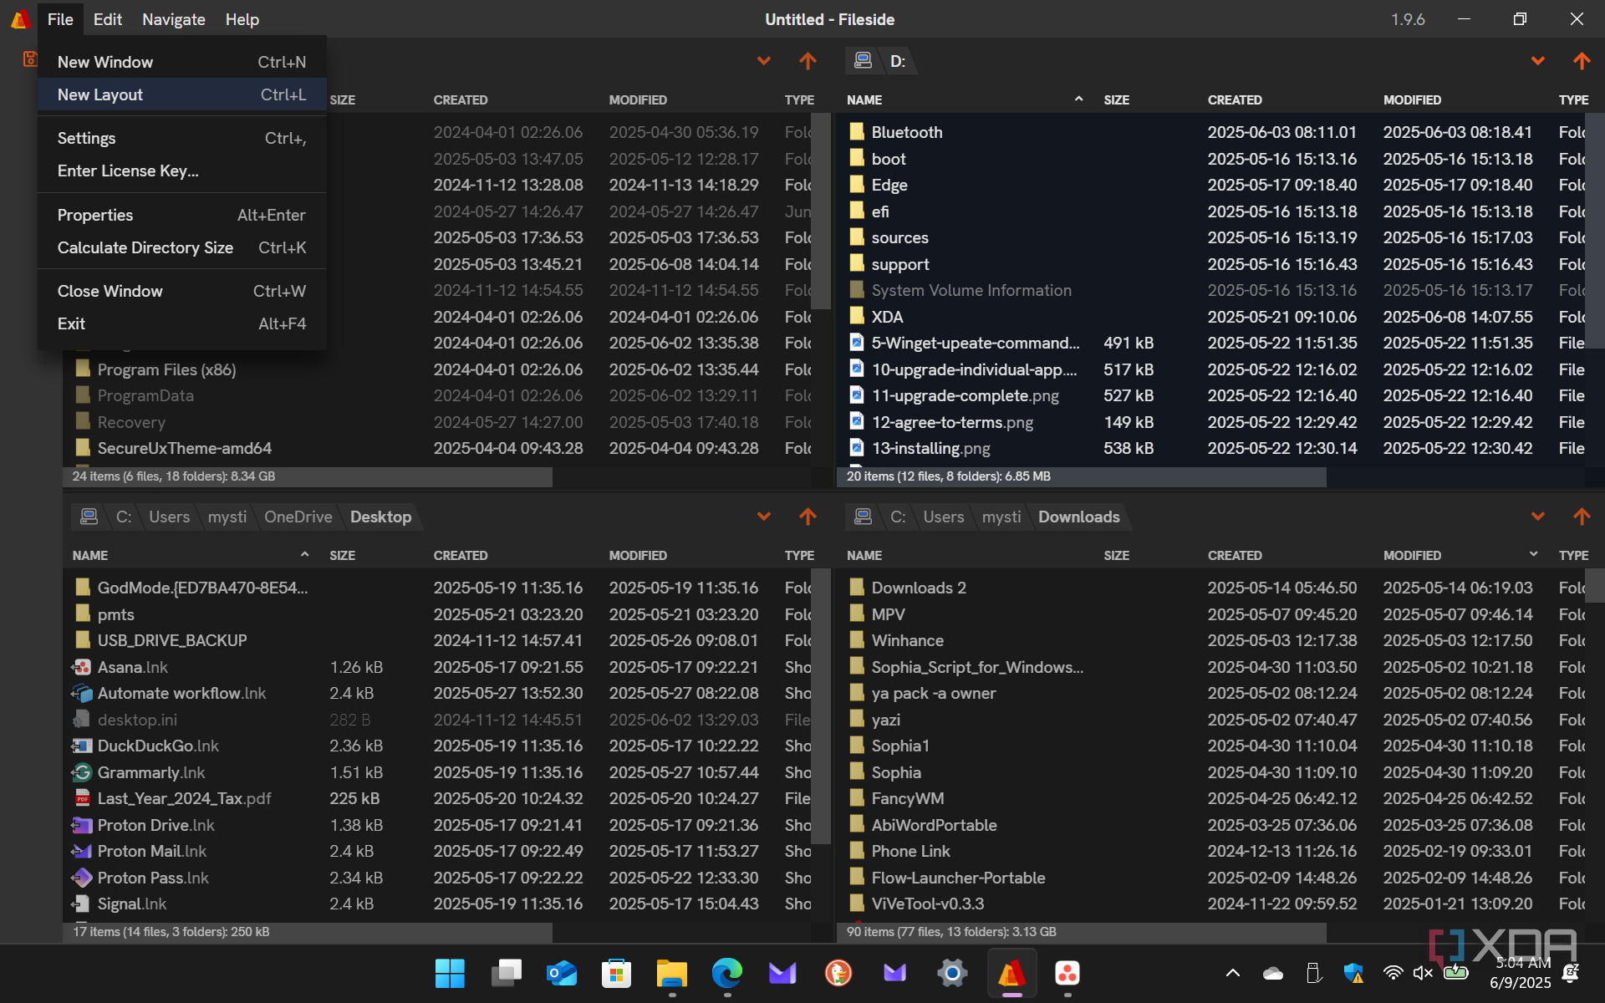Open the Help menu
The width and height of the screenshot is (1605, 1003).
click(242, 19)
